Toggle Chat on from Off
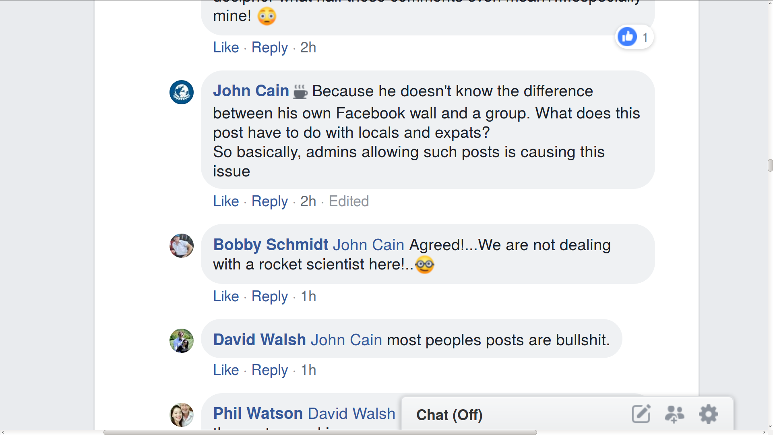Image resolution: width=773 pixels, height=435 pixels. 449,414
